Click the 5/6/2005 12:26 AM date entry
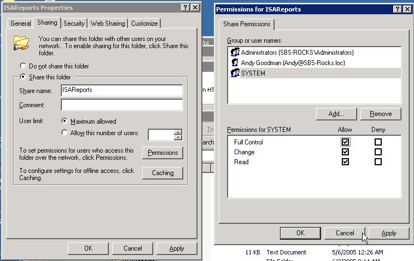414x261 pixels. tap(358, 252)
